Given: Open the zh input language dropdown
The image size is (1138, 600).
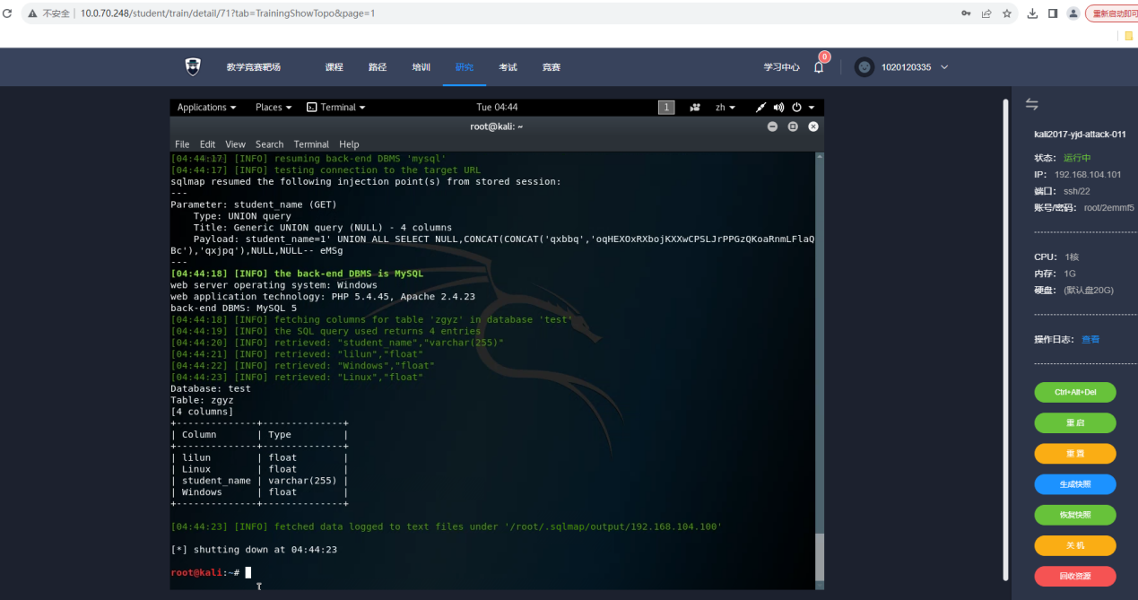Looking at the screenshot, I should coord(725,108).
